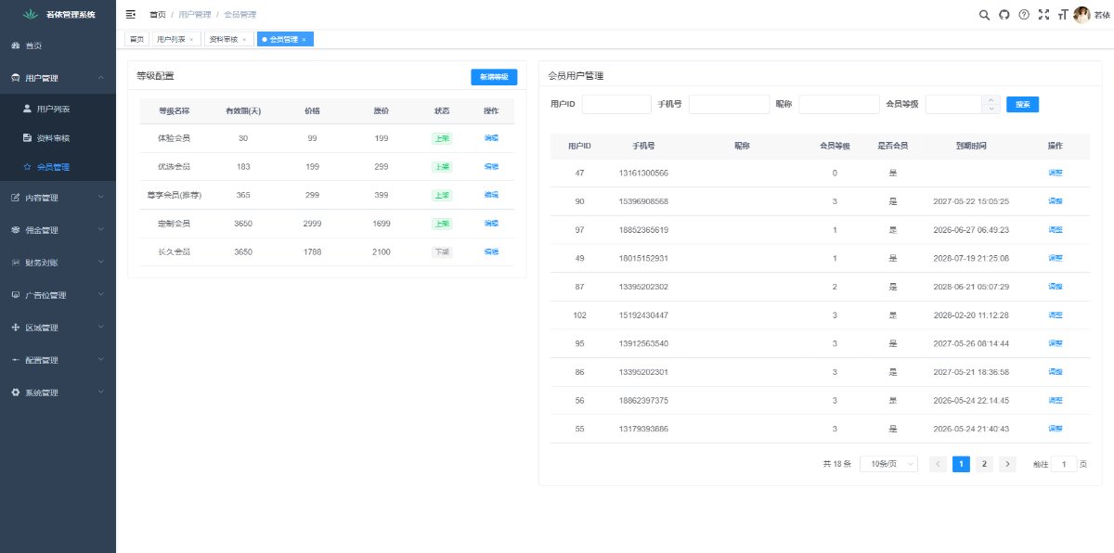Edit the 长久会员 level row
The width and height of the screenshot is (1114, 553).
tap(491, 251)
